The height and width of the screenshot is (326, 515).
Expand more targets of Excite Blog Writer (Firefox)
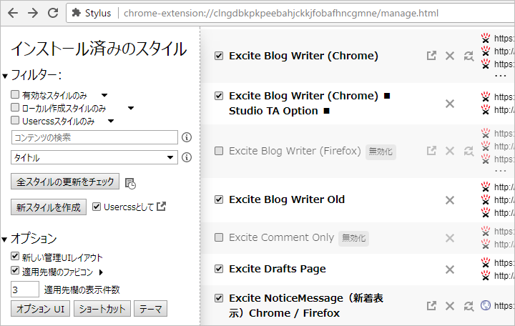pyautogui.click(x=501, y=171)
